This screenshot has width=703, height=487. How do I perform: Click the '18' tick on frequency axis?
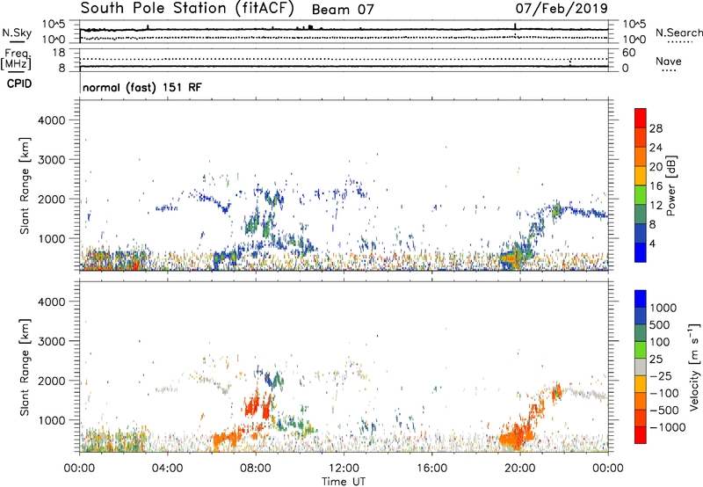coord(58,53)
